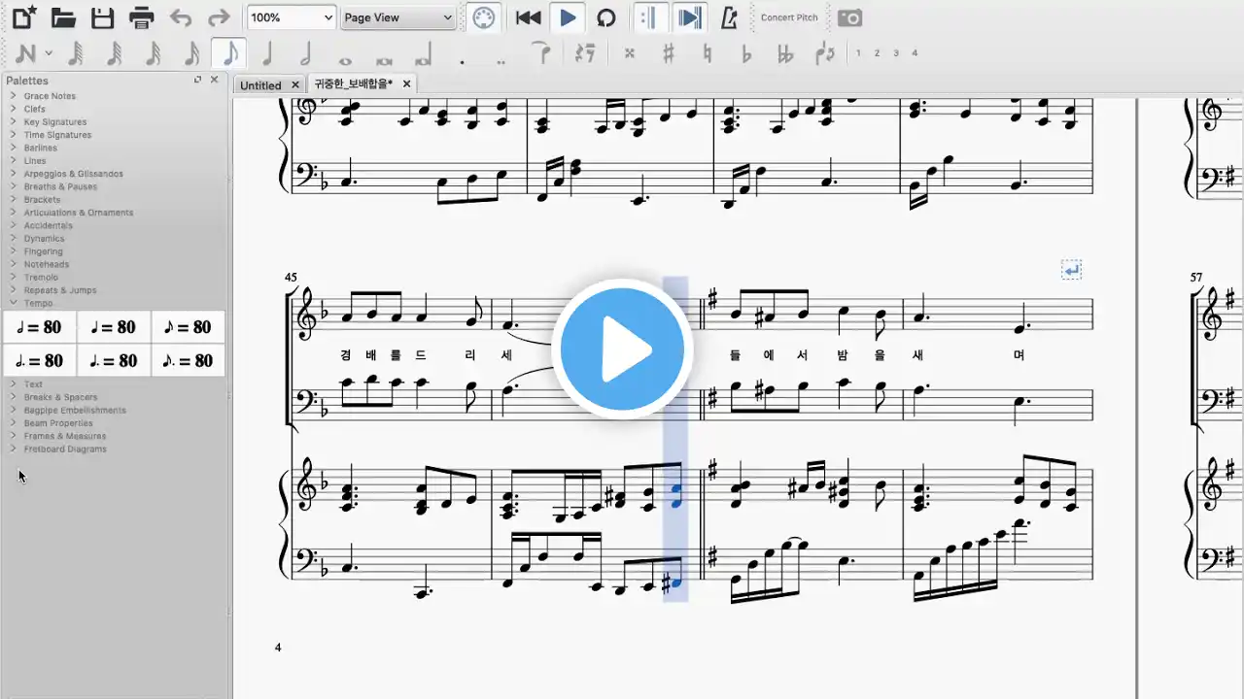
Task: Select the whole note duration
Action: click(344, 60)
